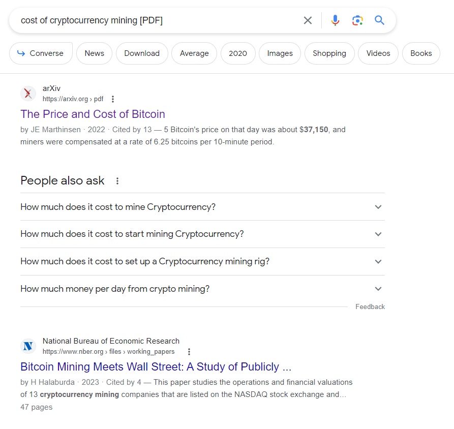Activate voice search with the microphone icon
Screen dimensions: 454x429
pos(335,20)
